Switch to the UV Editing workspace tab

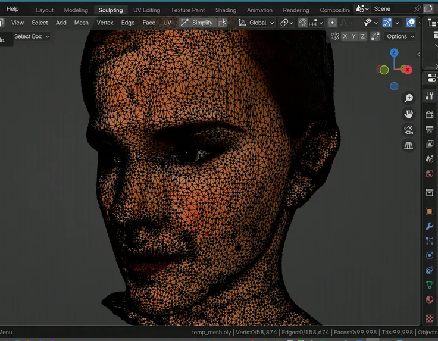(146, 10)
